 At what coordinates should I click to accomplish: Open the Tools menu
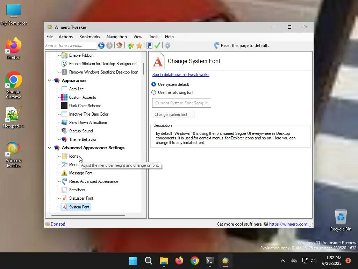click(154, 36)
